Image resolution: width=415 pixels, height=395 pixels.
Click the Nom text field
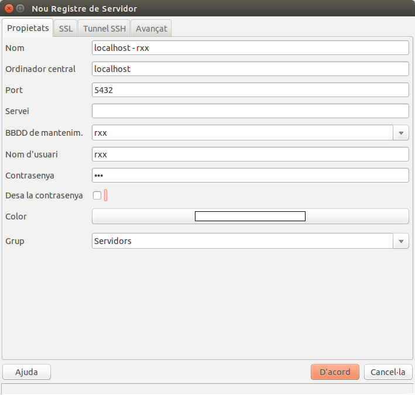pyautogui.click(x=250, y=48)
